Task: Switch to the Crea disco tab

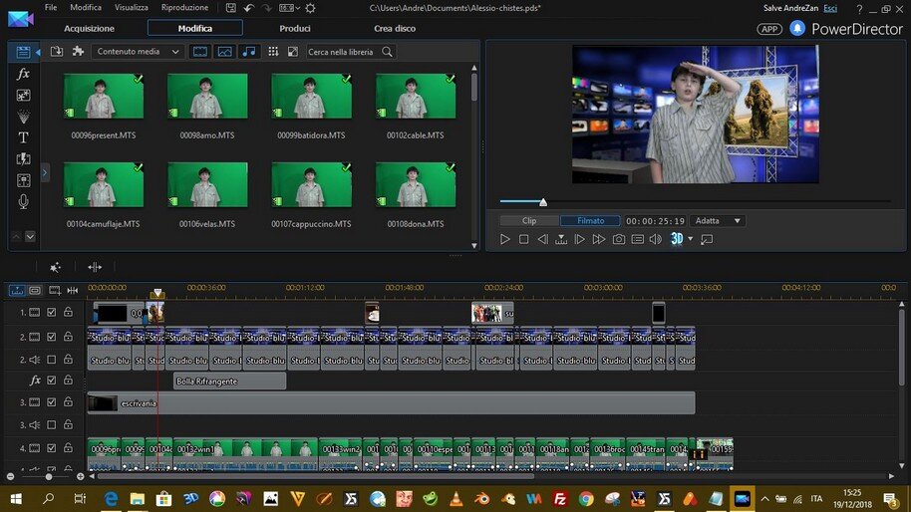Action: pyautogui.click(x=395, y=29)
